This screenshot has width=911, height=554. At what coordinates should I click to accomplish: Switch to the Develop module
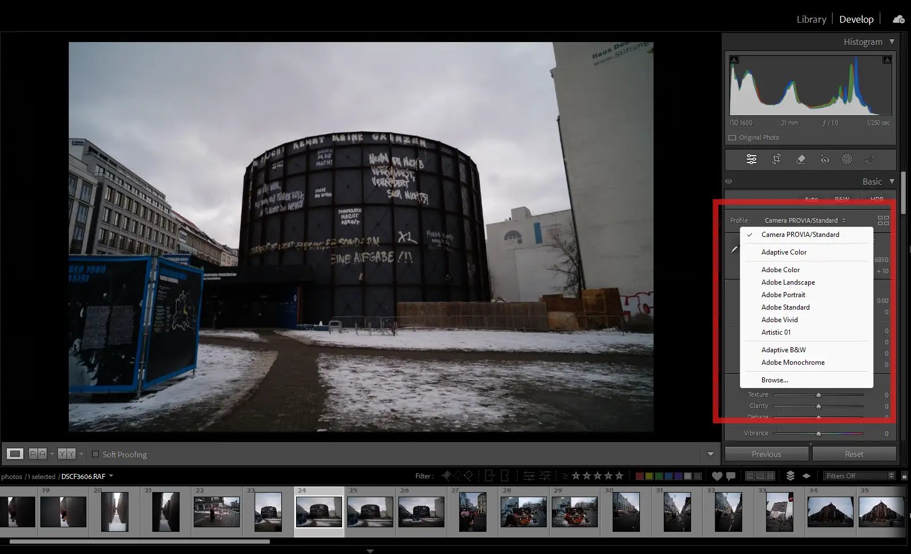[x=856, y=19]
